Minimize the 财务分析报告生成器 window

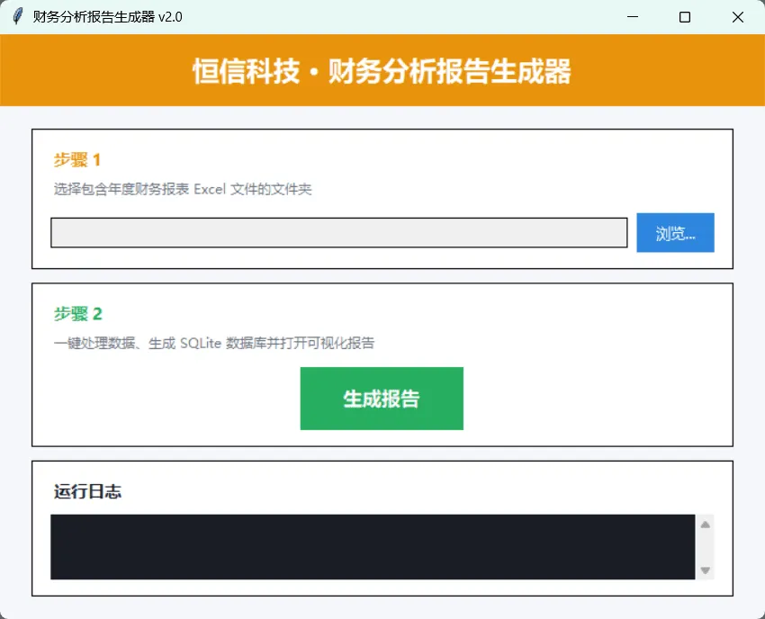coord(633,17)
